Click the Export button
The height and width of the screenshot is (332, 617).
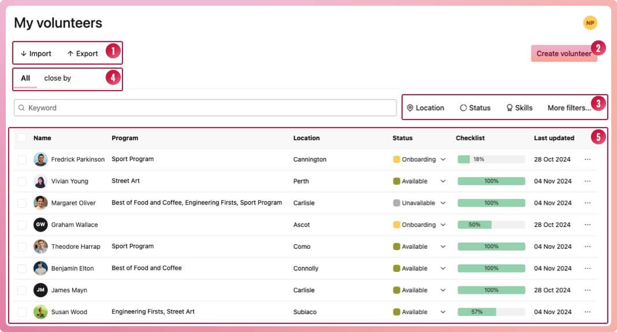83,54
